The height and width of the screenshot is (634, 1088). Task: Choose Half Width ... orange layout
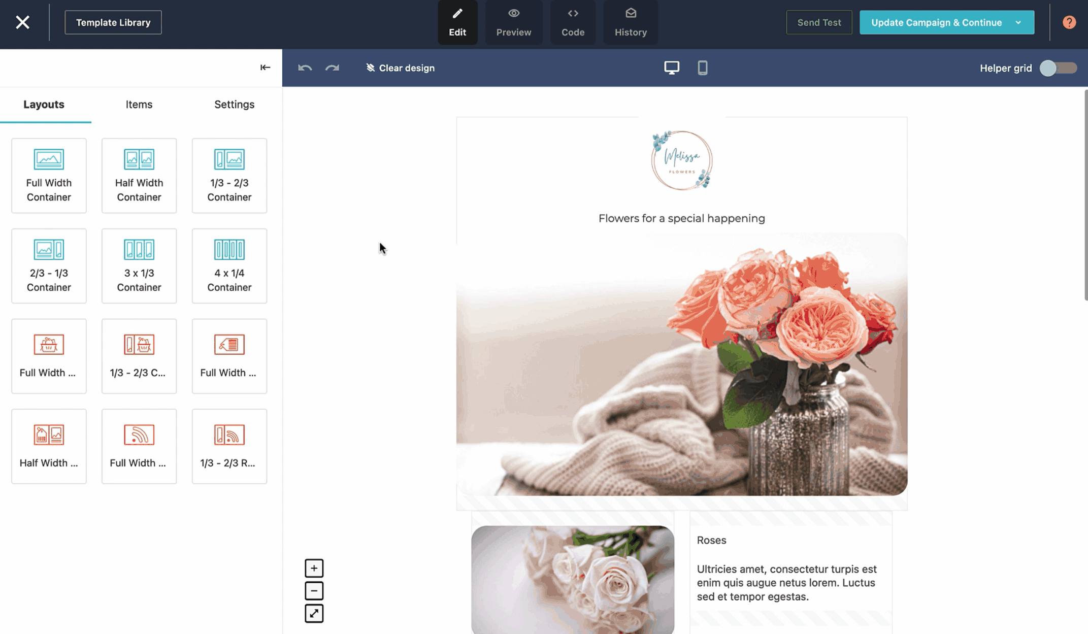tap(49, 447)
